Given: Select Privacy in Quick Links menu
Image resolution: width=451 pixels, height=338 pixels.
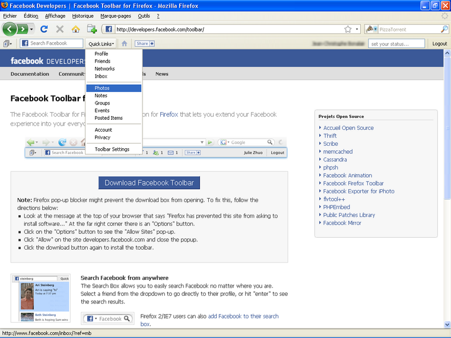Looking at the screenshot, I should [113, 138].
